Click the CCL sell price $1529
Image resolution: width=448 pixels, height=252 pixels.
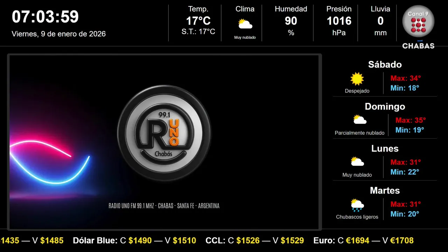pos(292,240)
